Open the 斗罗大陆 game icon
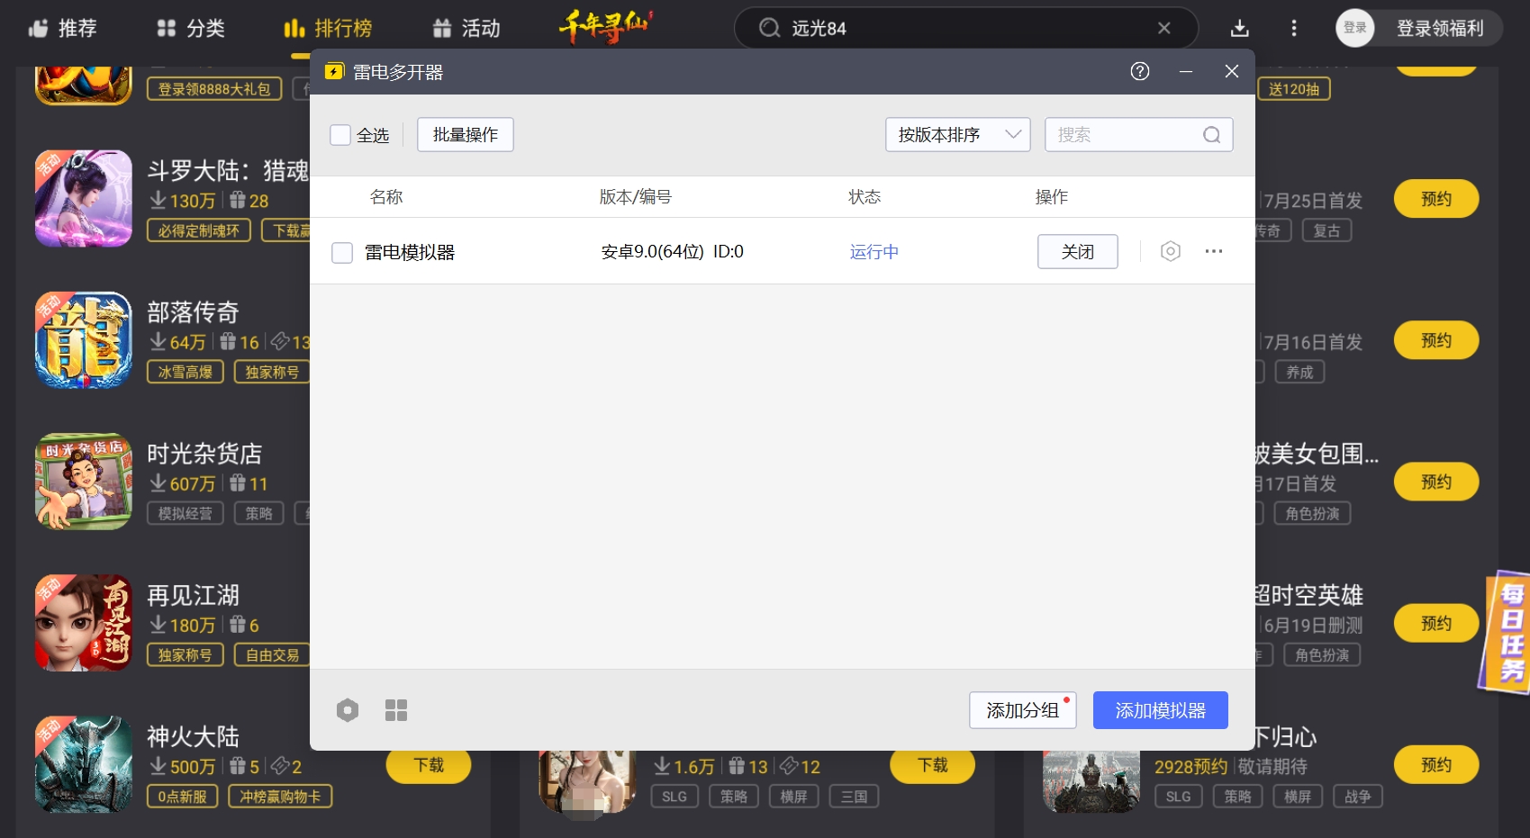 (84, 199)
